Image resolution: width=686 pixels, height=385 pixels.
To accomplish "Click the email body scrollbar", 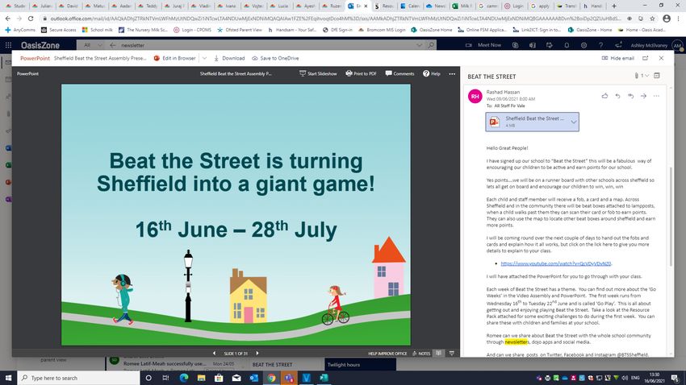I will click(x=670, y=216).
